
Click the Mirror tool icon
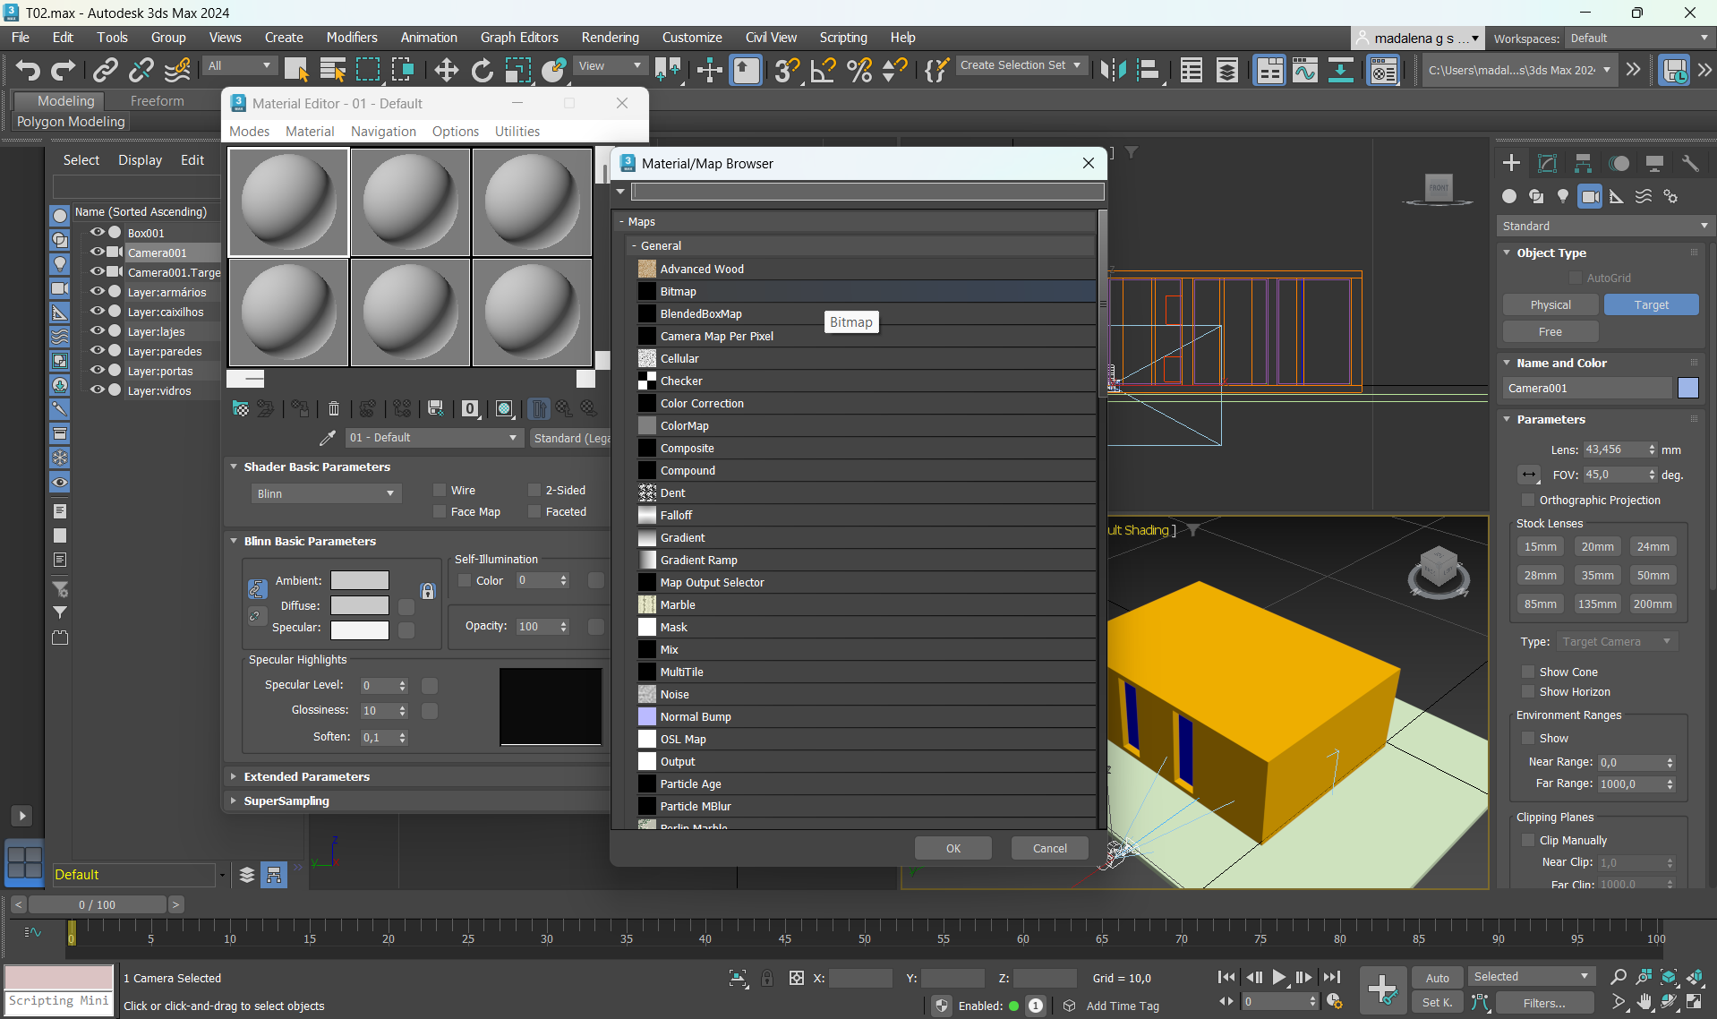1113,70
